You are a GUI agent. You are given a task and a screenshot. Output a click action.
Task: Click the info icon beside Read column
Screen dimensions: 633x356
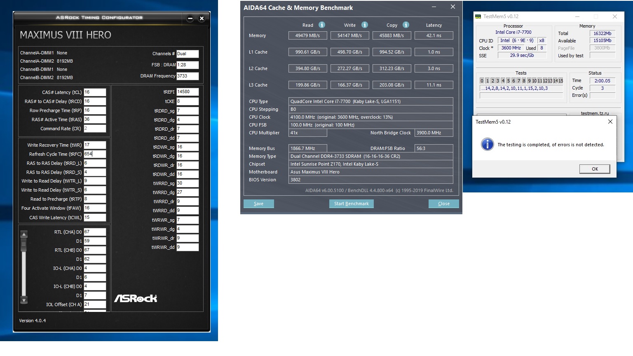tap(322, 25)
